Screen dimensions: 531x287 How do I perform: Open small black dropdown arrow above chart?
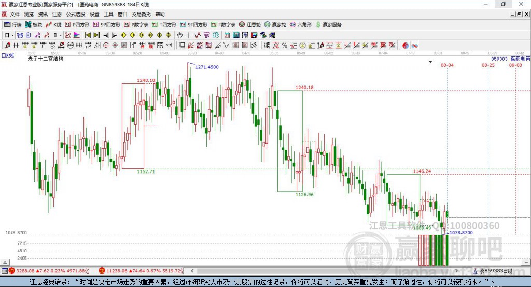point(430,62)
